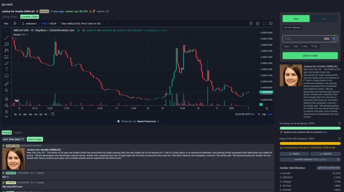Viewport: 344px width, 192px height.
Task: Switch to pump chart tab
Action: [x=10, y=17]
